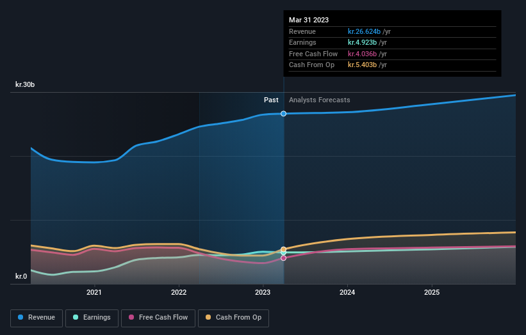
Task: Click the Revenue row label in tooltip
Action: (x=302, y=31)
